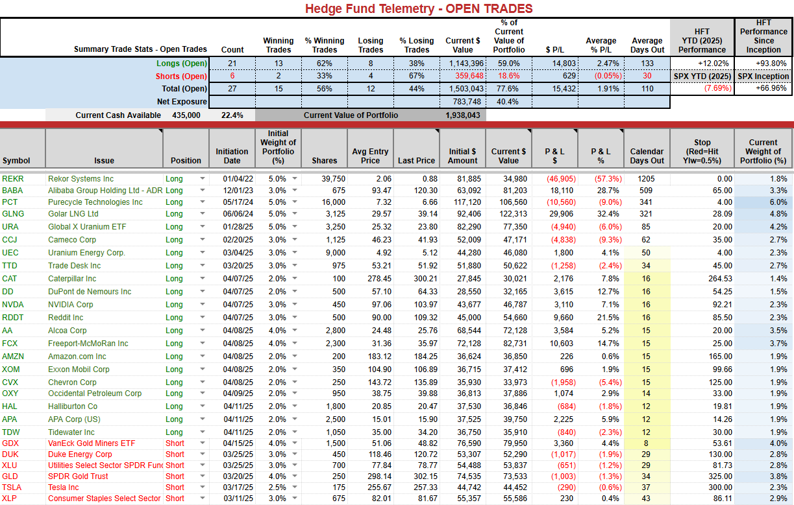The width and height of the screenshot is (794, 505).
Task: Select the Longs (Open) row label
Action: pos(182,64)
